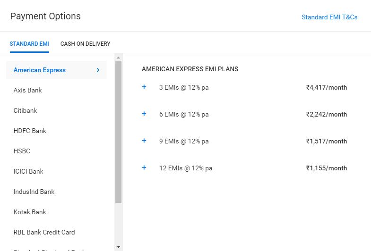Select American Express from bank list
This screenshot has width=371, height=251.
(x=56, y=70)
